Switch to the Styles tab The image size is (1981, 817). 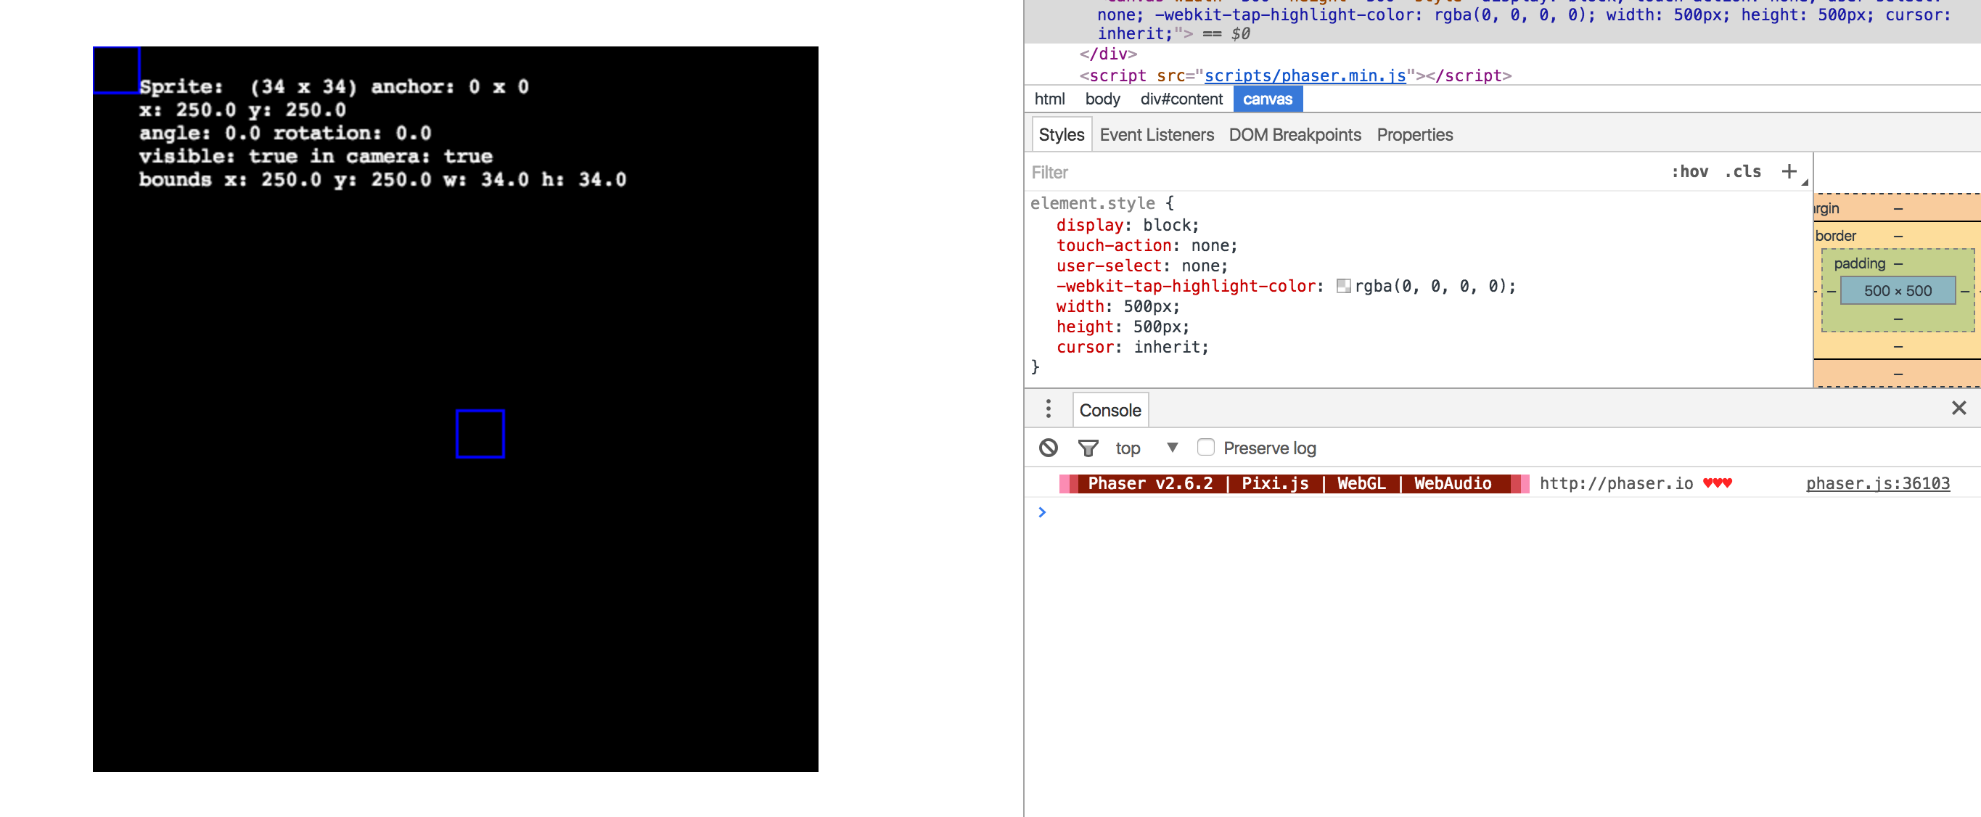pos(1061,135)
